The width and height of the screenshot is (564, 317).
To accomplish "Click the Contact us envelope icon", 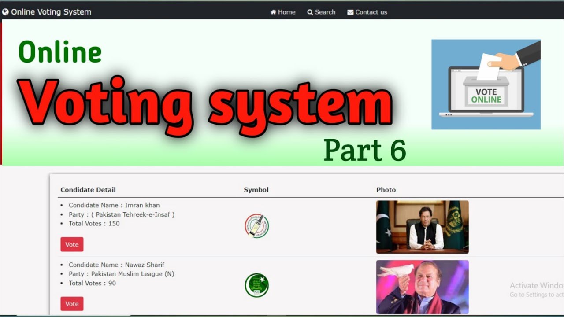I will click(x=350, y=12).
